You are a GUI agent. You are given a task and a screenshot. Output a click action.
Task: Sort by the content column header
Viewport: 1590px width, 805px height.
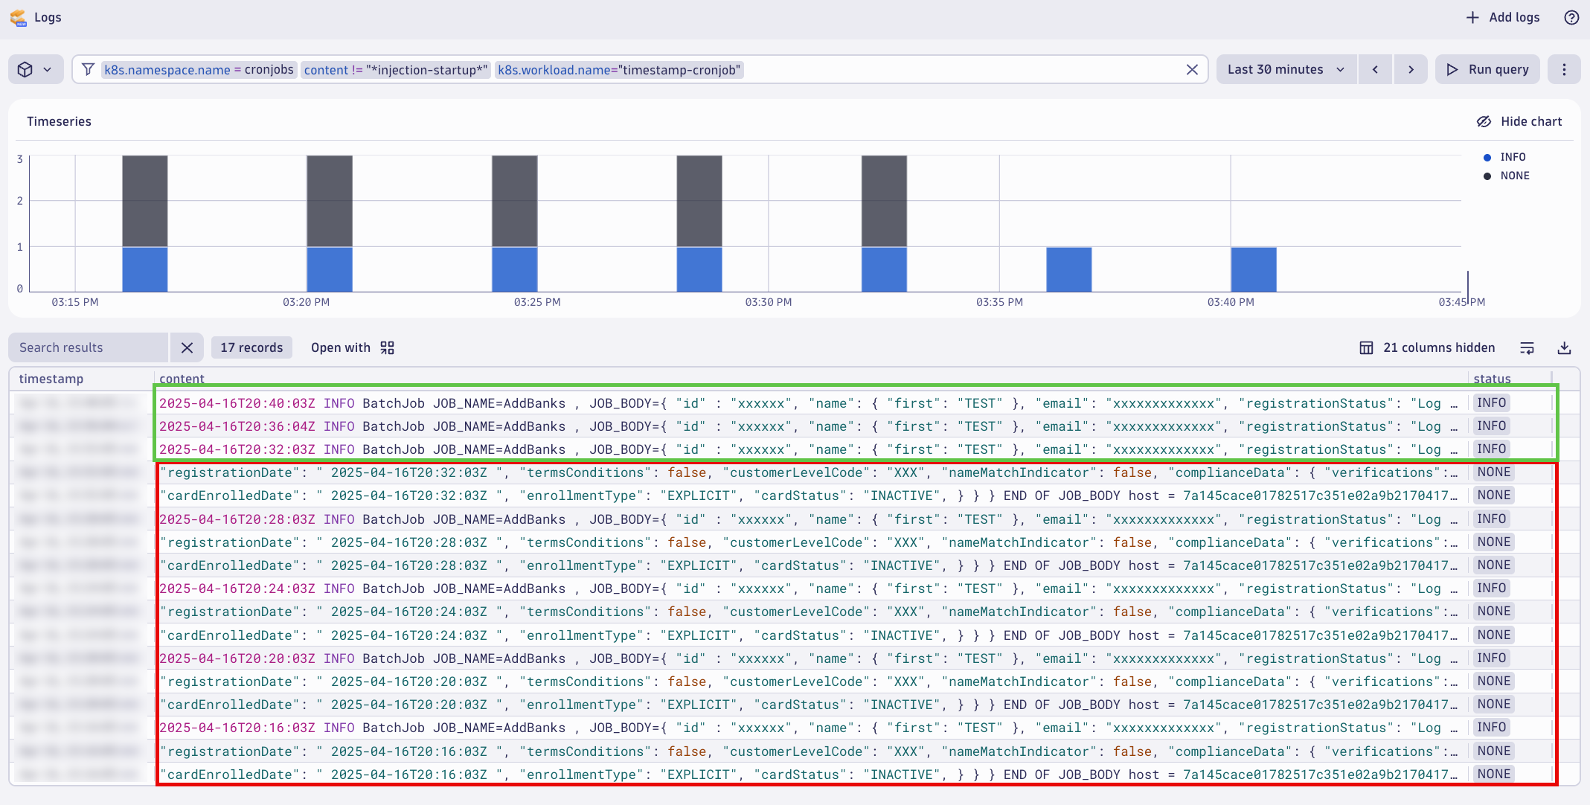pyautogui.click(x=182, y=379)
